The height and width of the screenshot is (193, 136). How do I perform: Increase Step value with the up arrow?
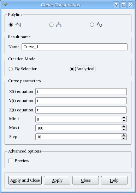(x=124, y=135)
